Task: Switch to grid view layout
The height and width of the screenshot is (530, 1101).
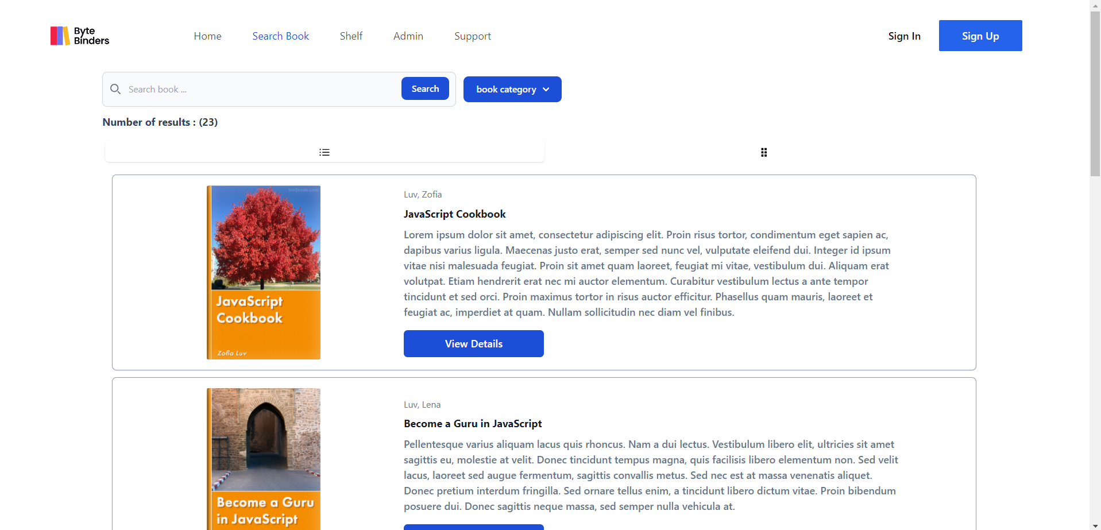Action: 764,152
